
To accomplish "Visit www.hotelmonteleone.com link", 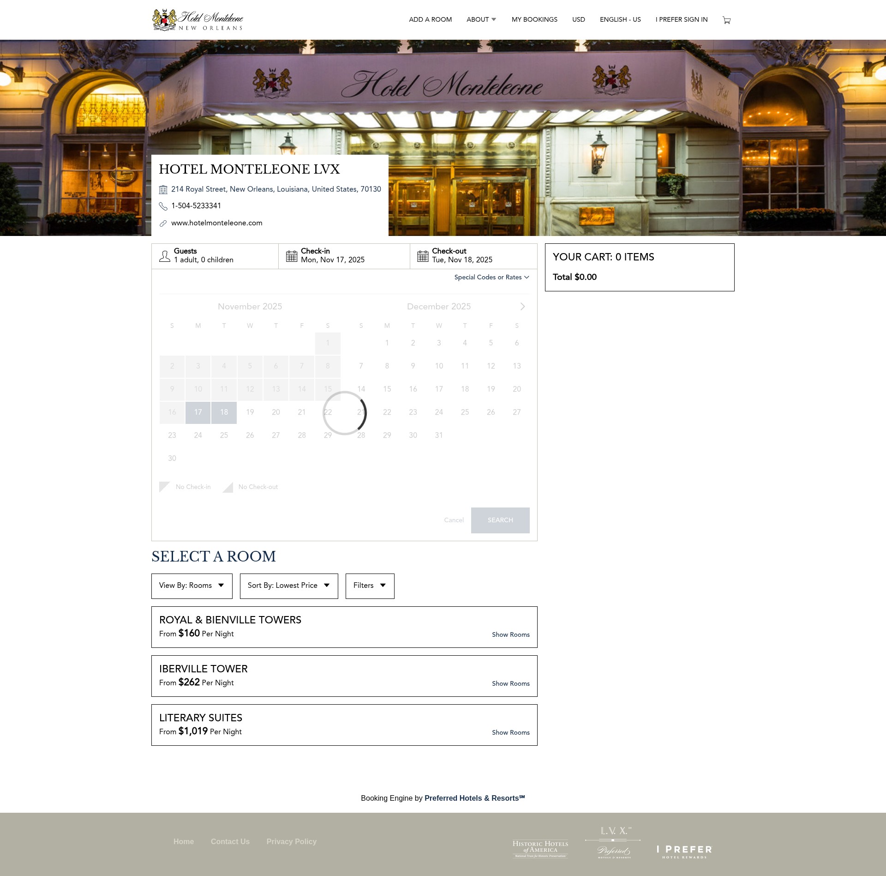I will (x=216, y=223).
